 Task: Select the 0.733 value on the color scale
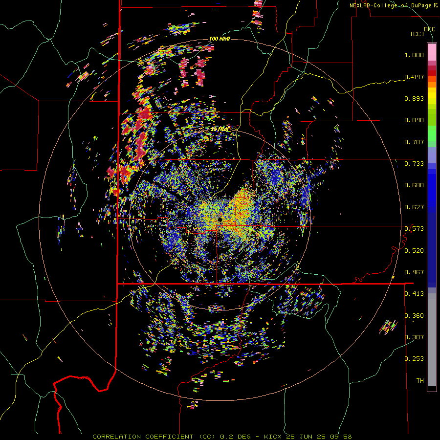pos(414,164)
